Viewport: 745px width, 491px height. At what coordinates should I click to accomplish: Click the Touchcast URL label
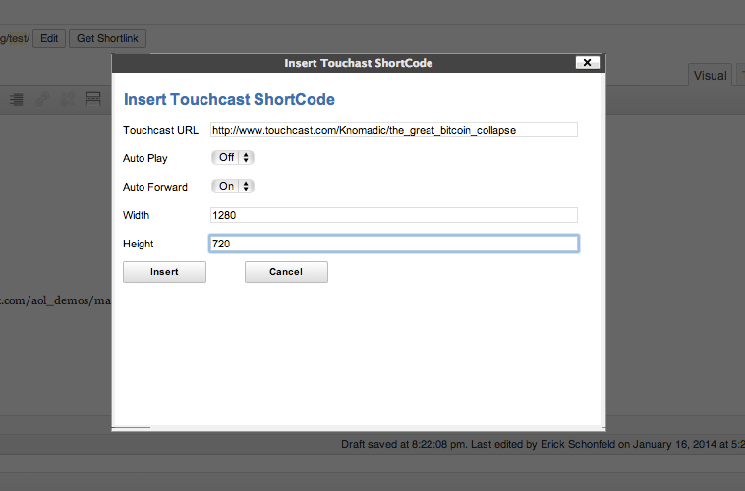(x=160, y=130)
